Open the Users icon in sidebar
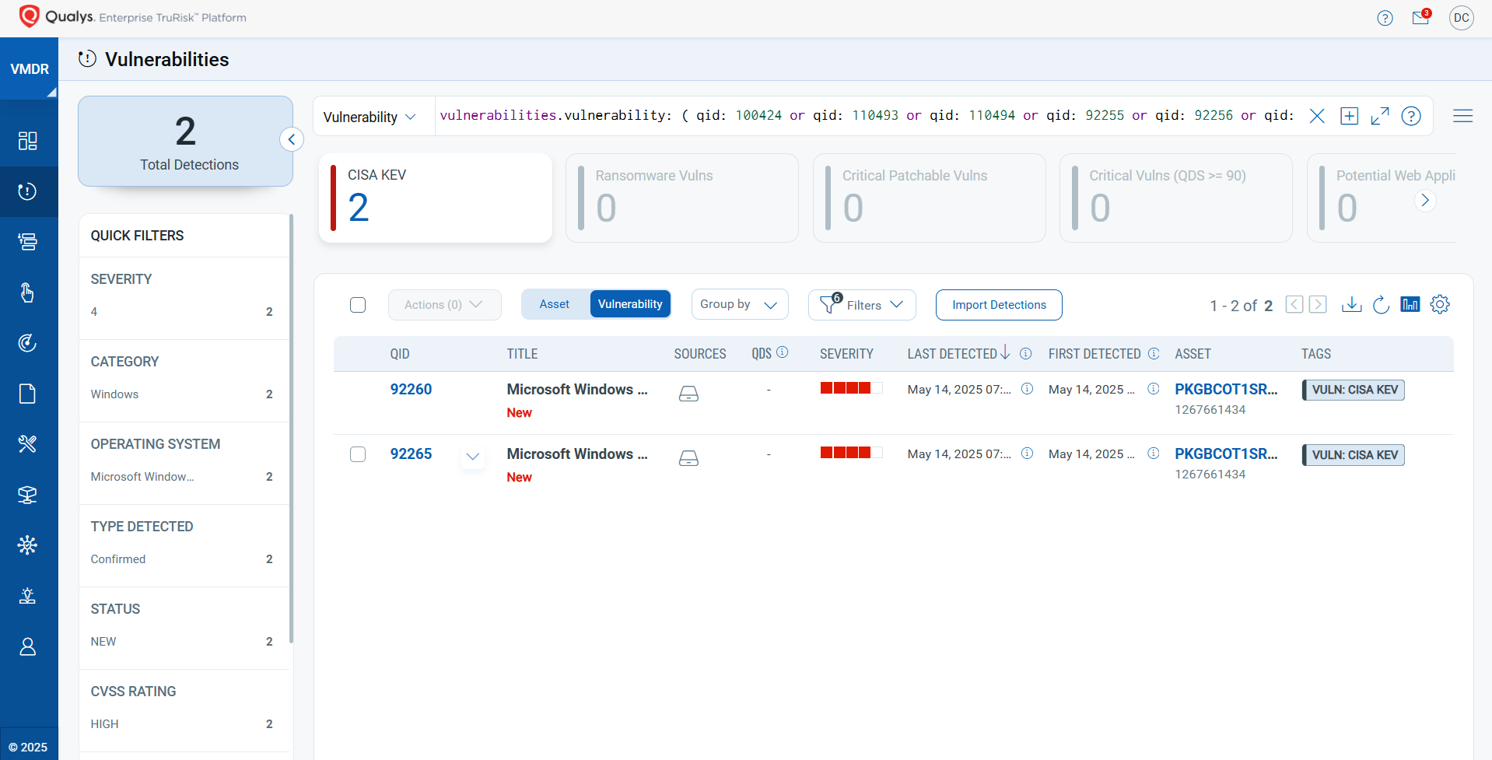This screenshot has height=760, width=1492. tap(28, 646)
